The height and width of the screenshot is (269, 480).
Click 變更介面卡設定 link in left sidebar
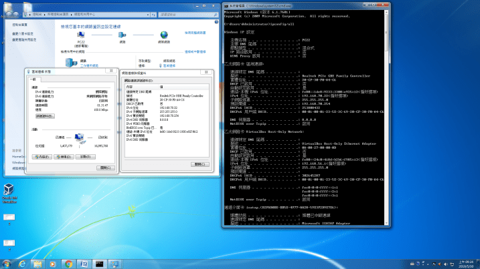23,33
